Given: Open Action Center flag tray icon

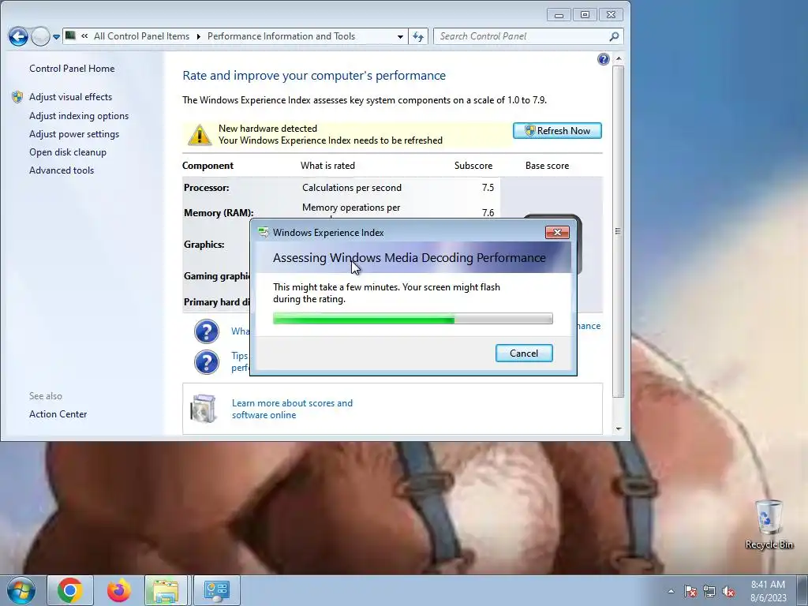Looking at the screenshot, I should coord(690,591).
